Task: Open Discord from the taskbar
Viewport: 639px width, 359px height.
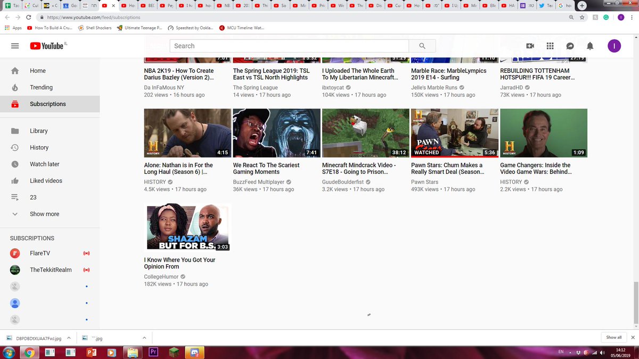Action: [x=195, y=352]
